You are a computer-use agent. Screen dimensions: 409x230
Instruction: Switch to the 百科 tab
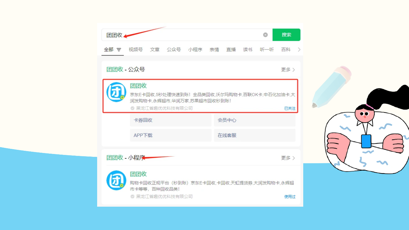(286, 50)
